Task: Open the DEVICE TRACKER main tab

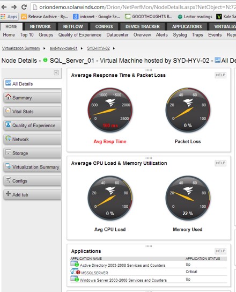Action: click(x=142, y=27)
